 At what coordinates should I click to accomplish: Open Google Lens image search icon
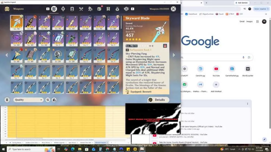click(x=249, y=57)
